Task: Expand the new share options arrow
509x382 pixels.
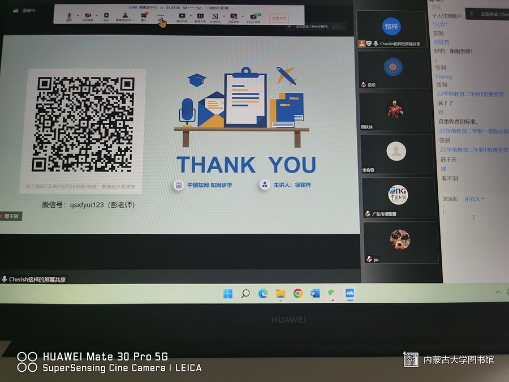Action: point(191,16)
